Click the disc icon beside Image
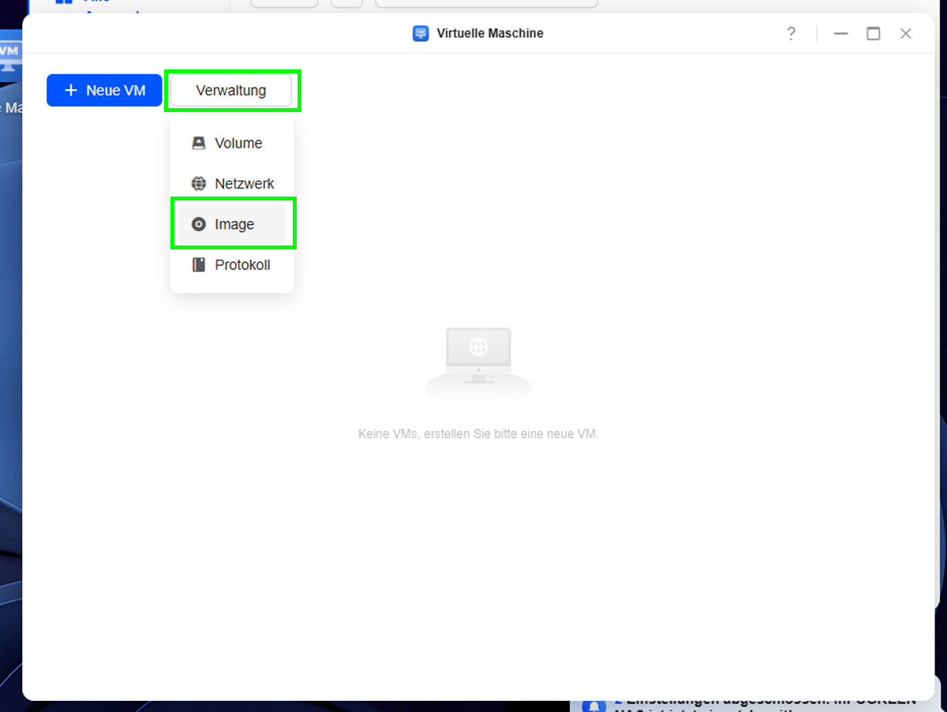 pyautogui.click(x=199, y=224)
